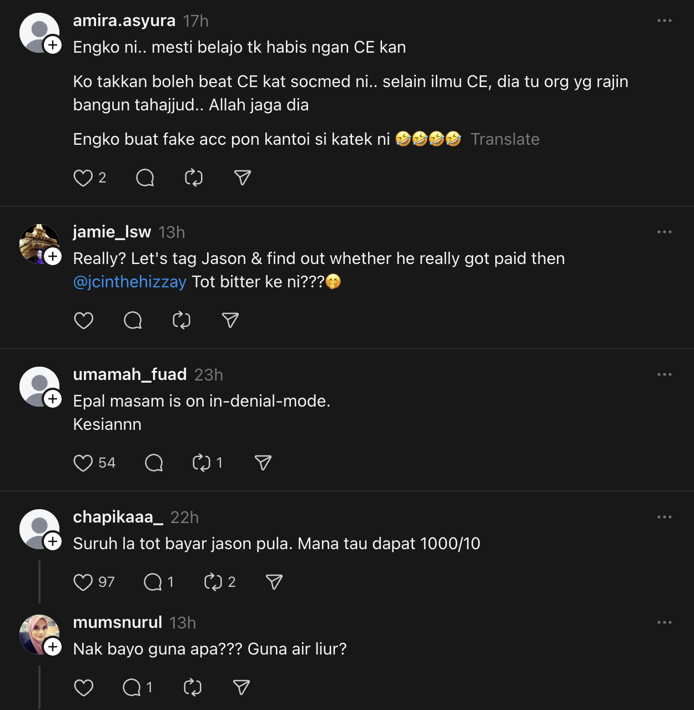Viewport: 694px width, 710px height.
Task: Open replies on chapikaaa_'s comment
Action: (x=153, y=582)
